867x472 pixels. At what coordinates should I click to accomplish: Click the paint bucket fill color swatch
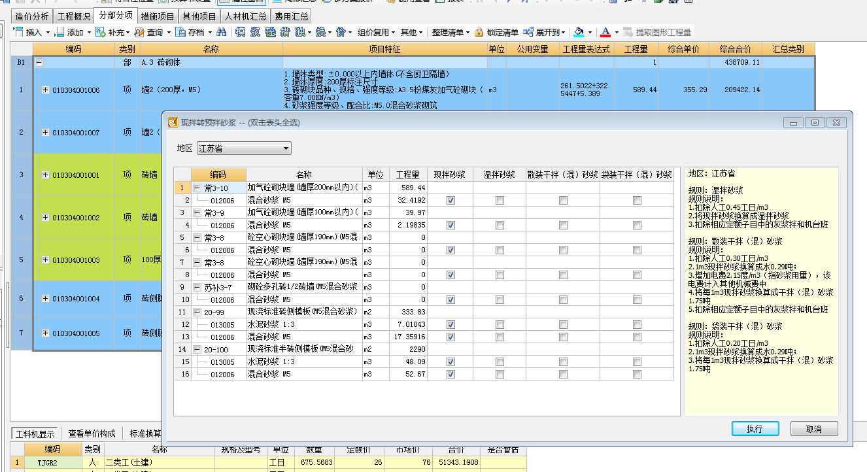pyautogui.click(x=579, y=32)
